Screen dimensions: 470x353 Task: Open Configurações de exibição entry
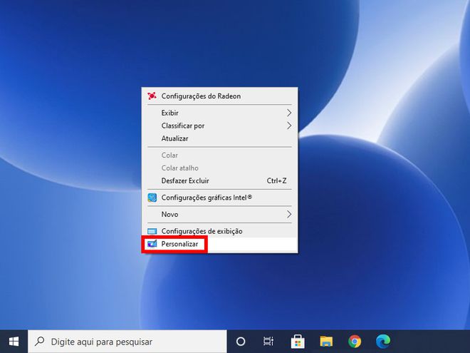(x=220, y=231)
